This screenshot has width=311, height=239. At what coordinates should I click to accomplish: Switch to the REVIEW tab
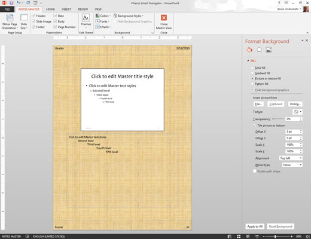pyautogui.click(x=83, y=9)
